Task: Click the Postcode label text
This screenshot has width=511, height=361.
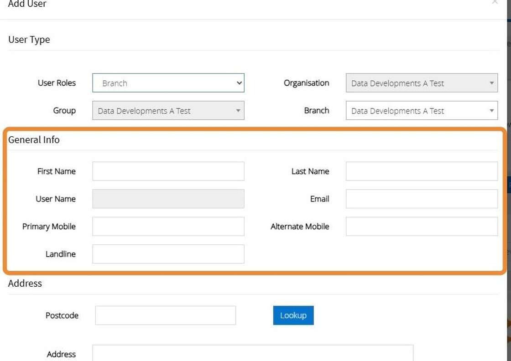Action: click(62, 315)
